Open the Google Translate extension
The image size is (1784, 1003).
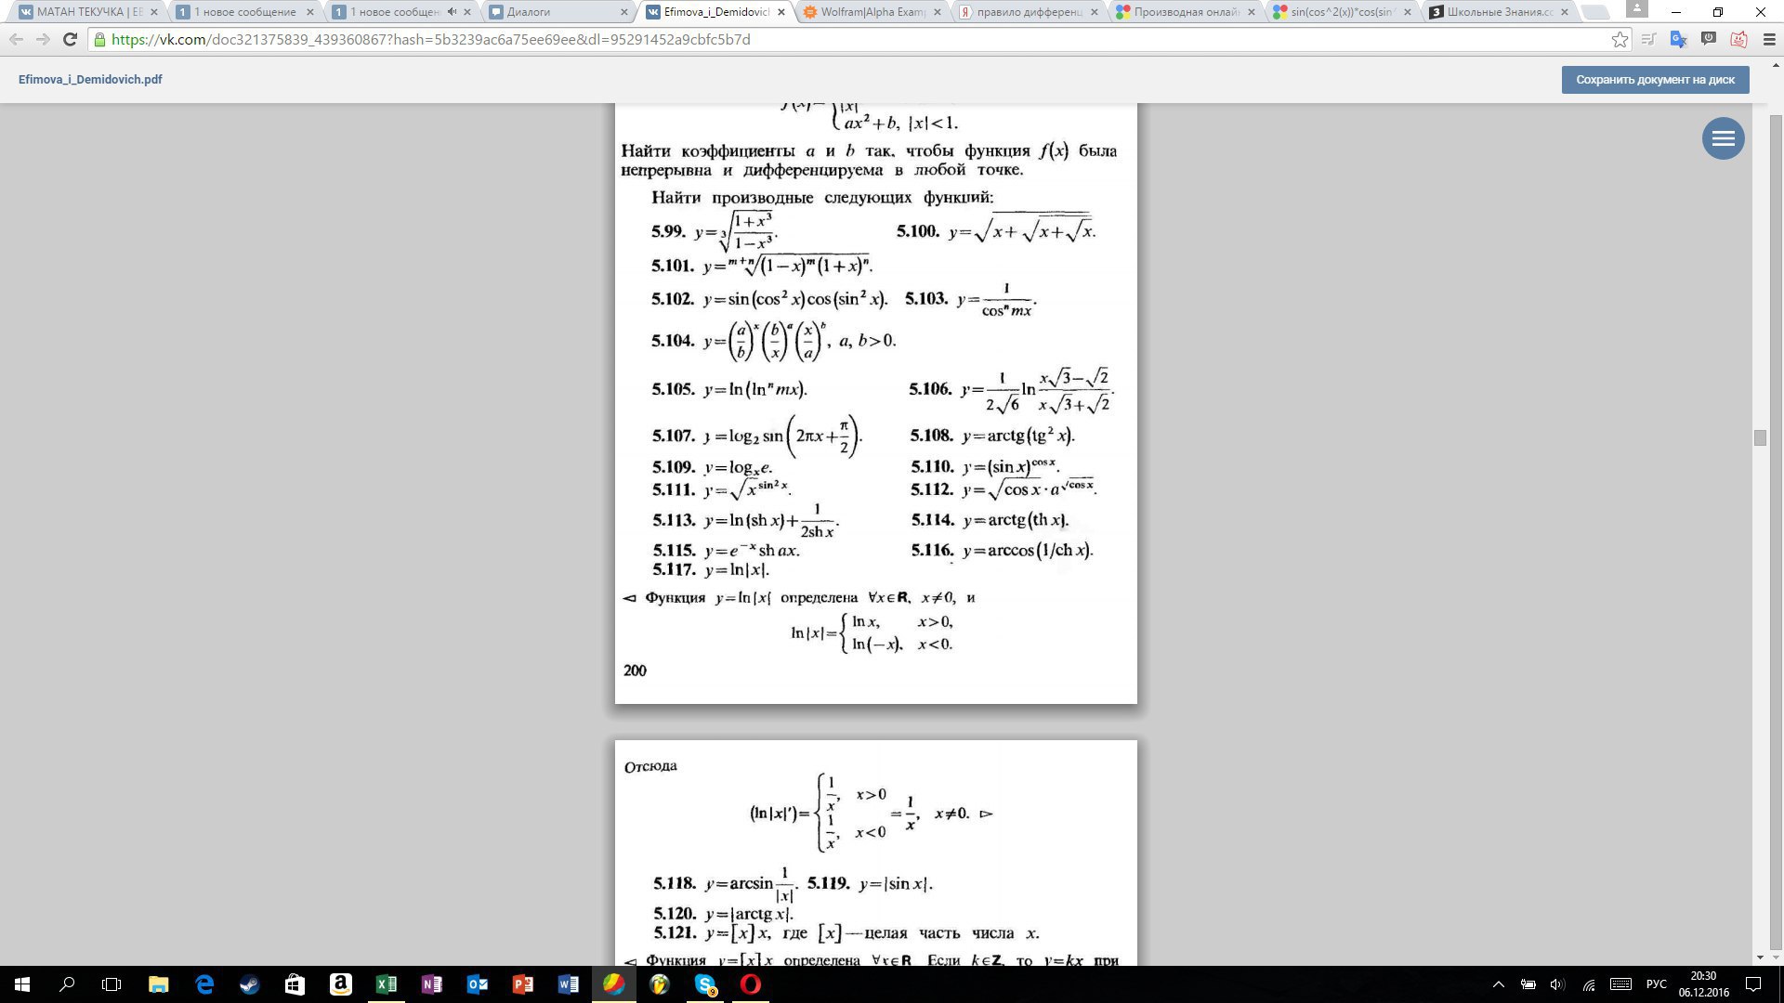click(x=1678, y=39)
